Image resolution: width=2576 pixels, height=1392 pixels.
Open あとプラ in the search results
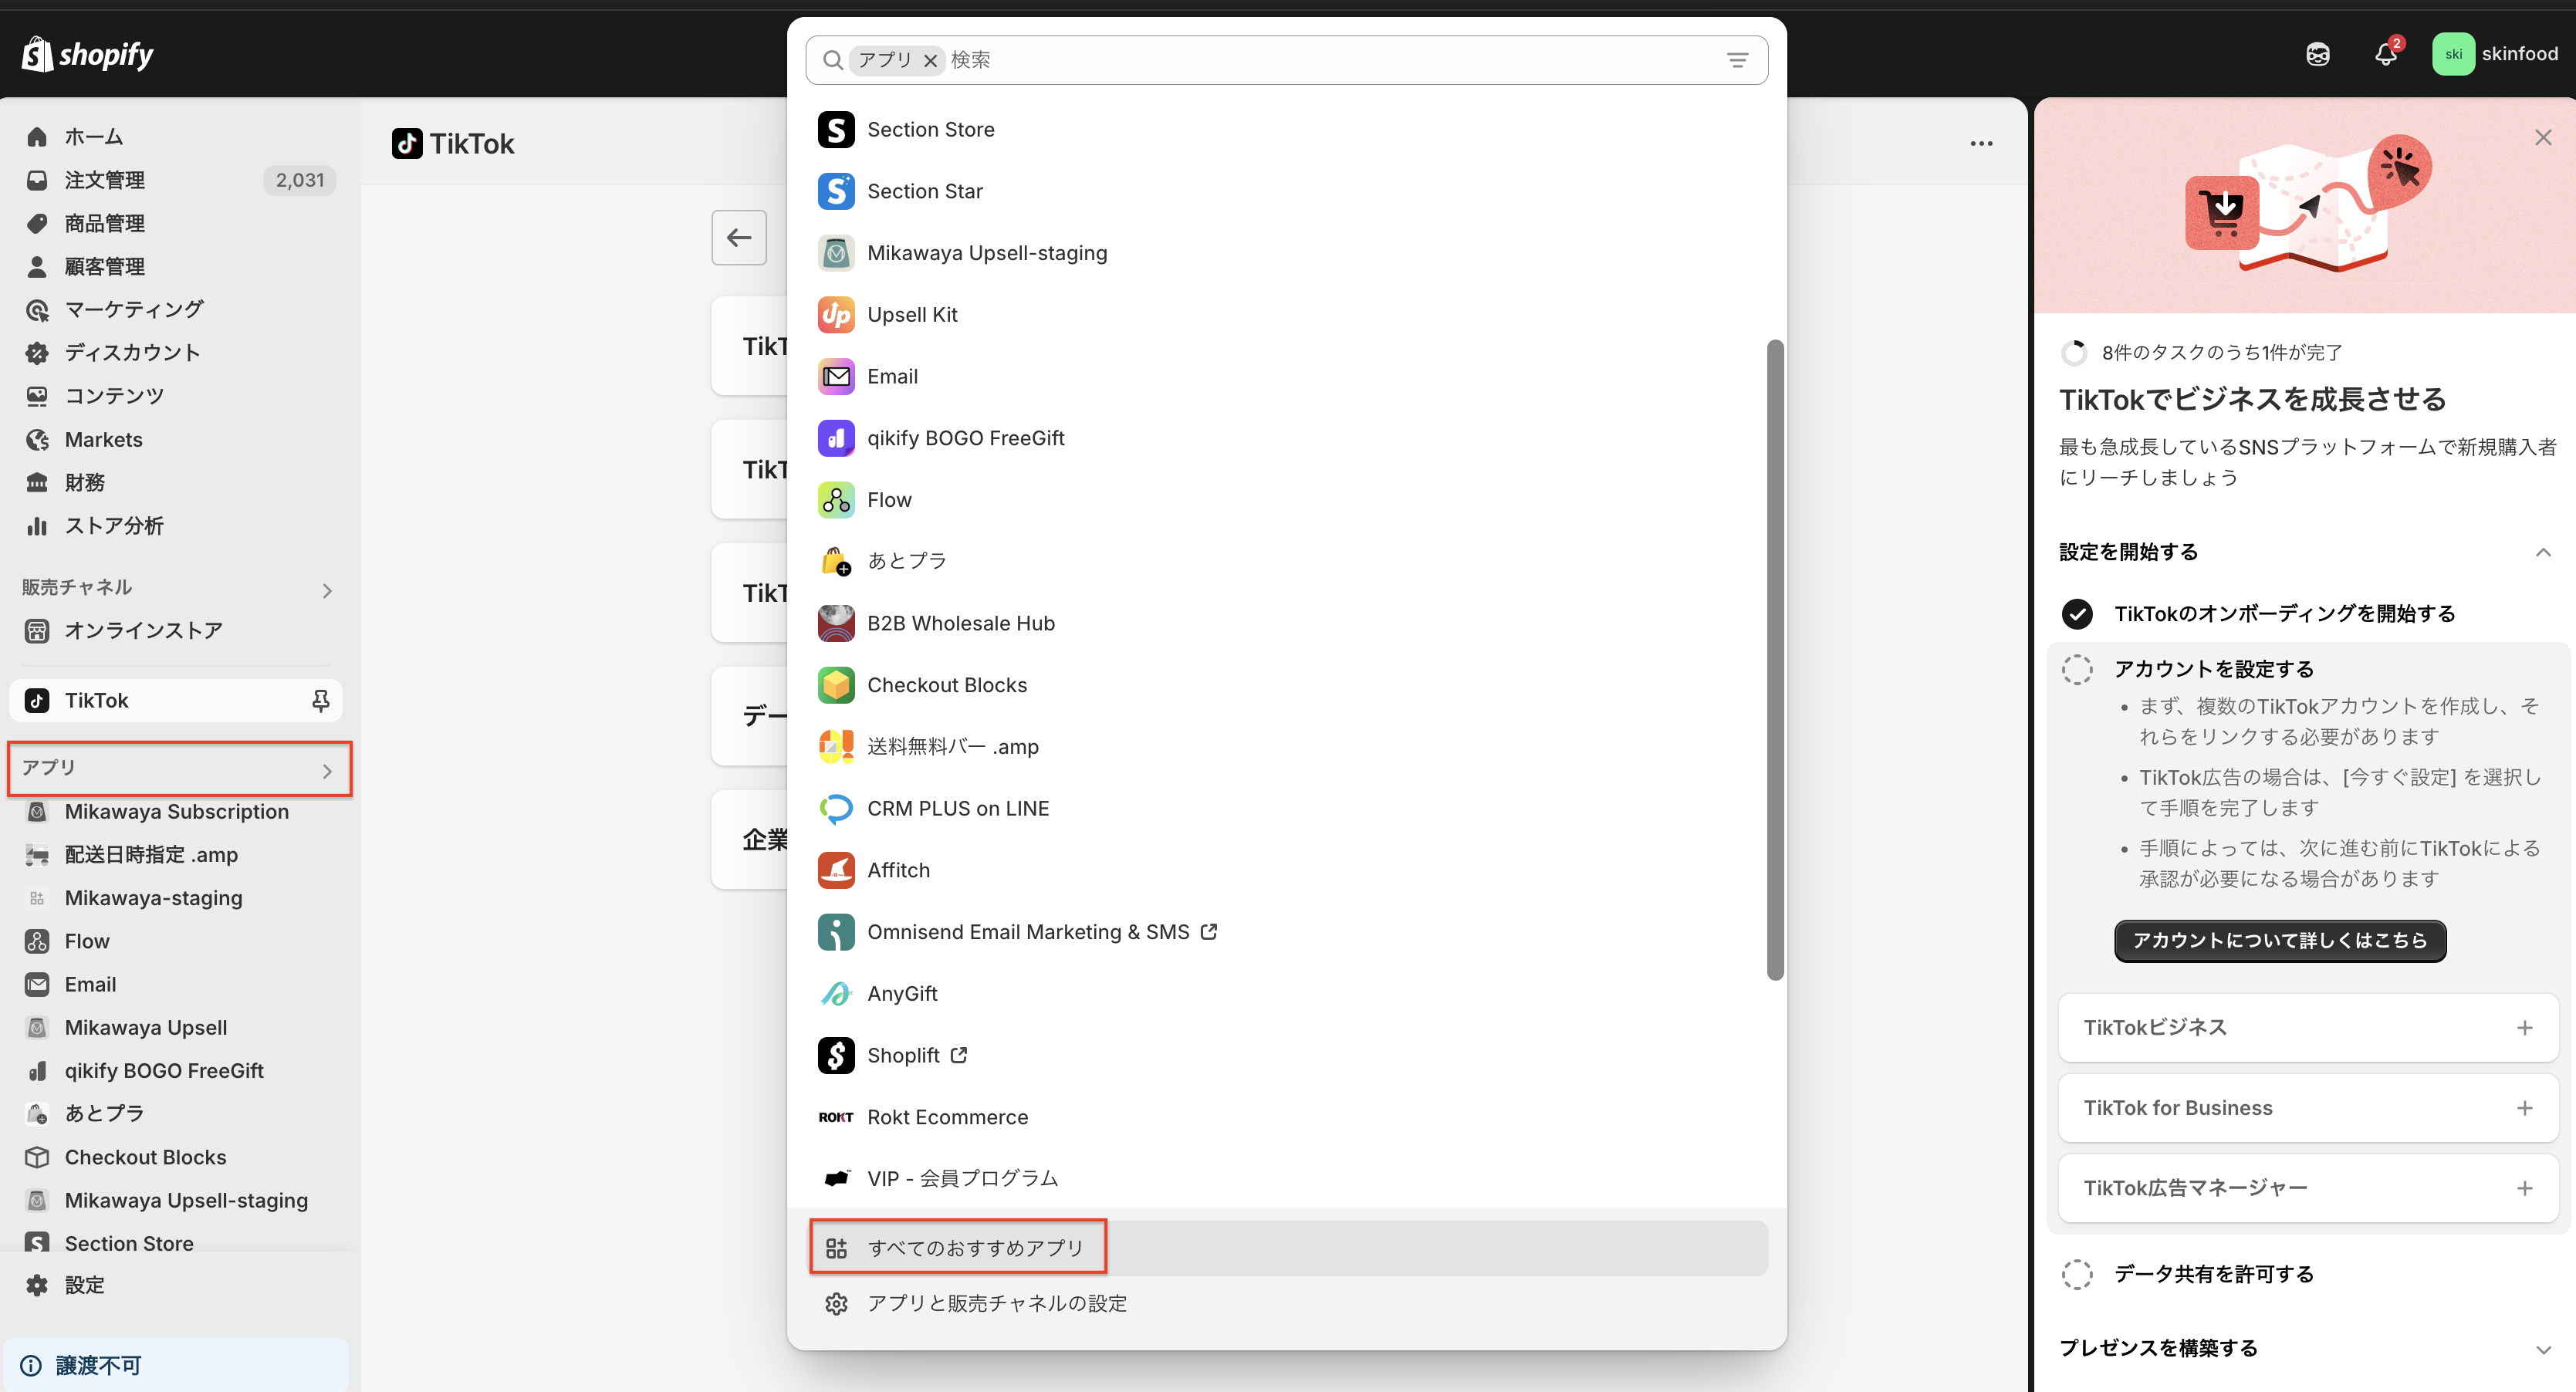(1286, 561)
